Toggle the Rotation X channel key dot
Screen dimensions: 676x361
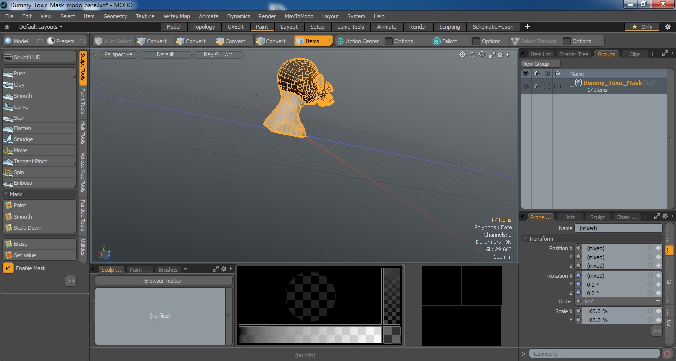pos(578,276)
